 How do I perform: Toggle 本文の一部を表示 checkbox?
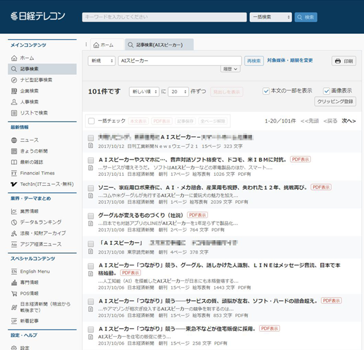[266, 91]
